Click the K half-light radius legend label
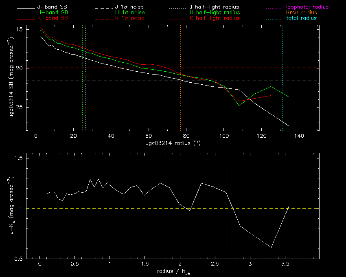The width and height of the screenshot is (346, 277). click(x=214, y=19)
